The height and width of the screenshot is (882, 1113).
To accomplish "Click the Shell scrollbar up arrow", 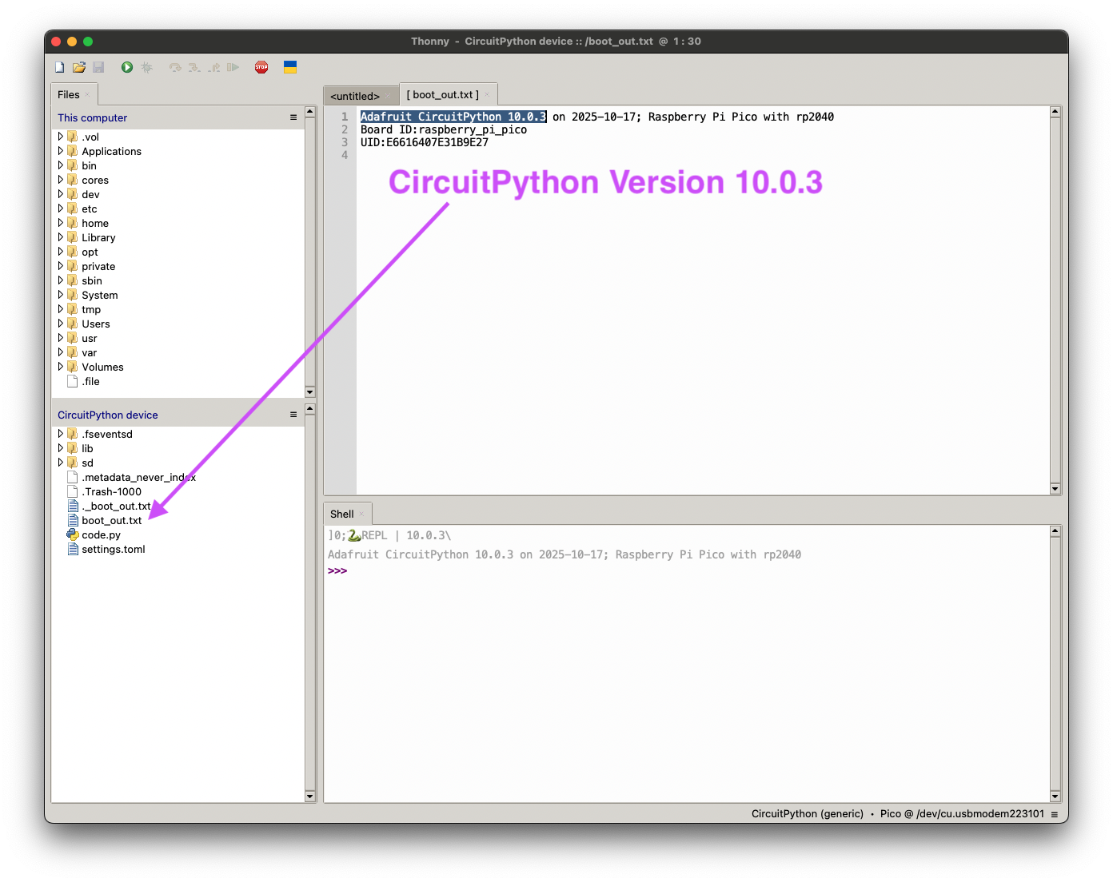I will pos(1055,531).
